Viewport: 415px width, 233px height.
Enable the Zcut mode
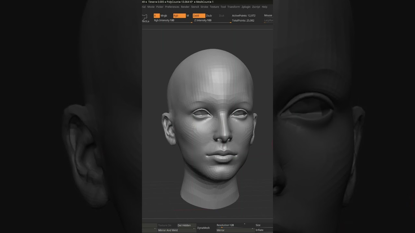coord(221,16)
